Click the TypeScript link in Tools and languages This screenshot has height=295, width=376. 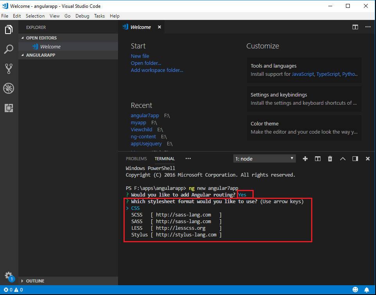(328, 74)
